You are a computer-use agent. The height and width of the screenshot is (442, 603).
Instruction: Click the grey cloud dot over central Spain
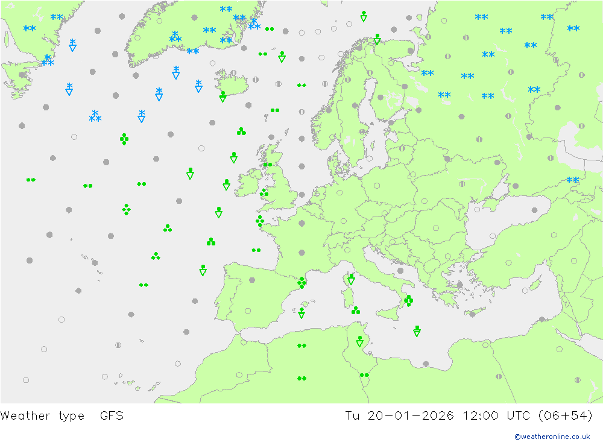[252, 280]
